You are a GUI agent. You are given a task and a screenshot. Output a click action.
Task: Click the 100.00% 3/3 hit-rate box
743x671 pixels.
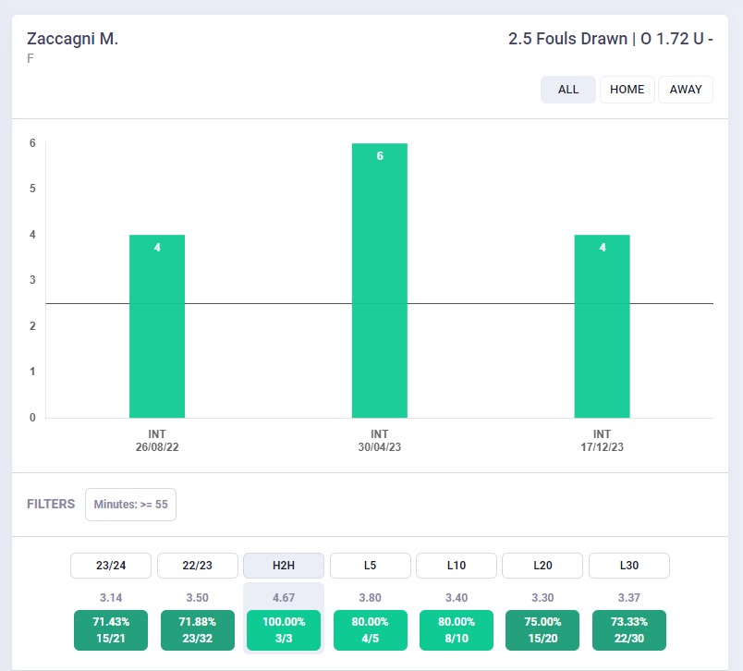point(284,630)
